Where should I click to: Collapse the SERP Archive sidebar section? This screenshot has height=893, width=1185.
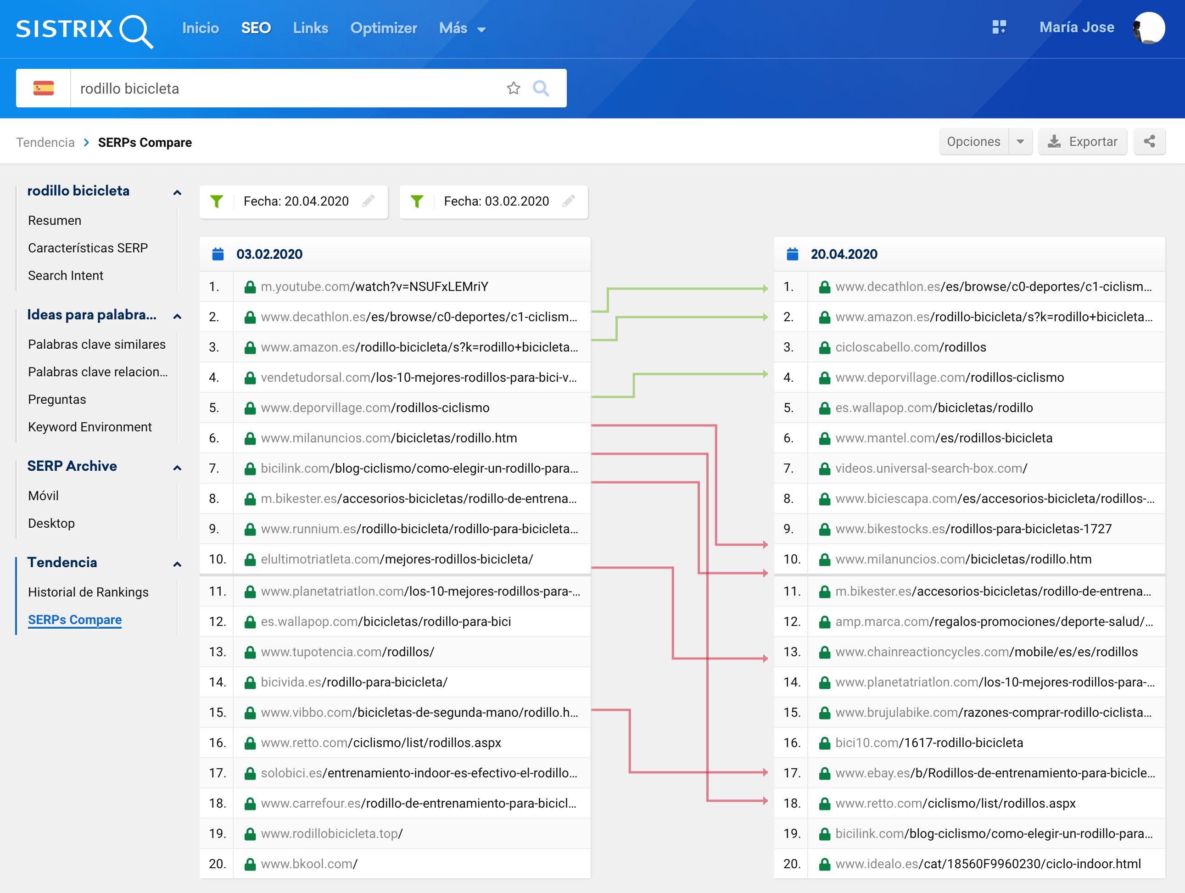tap(177, 468)
